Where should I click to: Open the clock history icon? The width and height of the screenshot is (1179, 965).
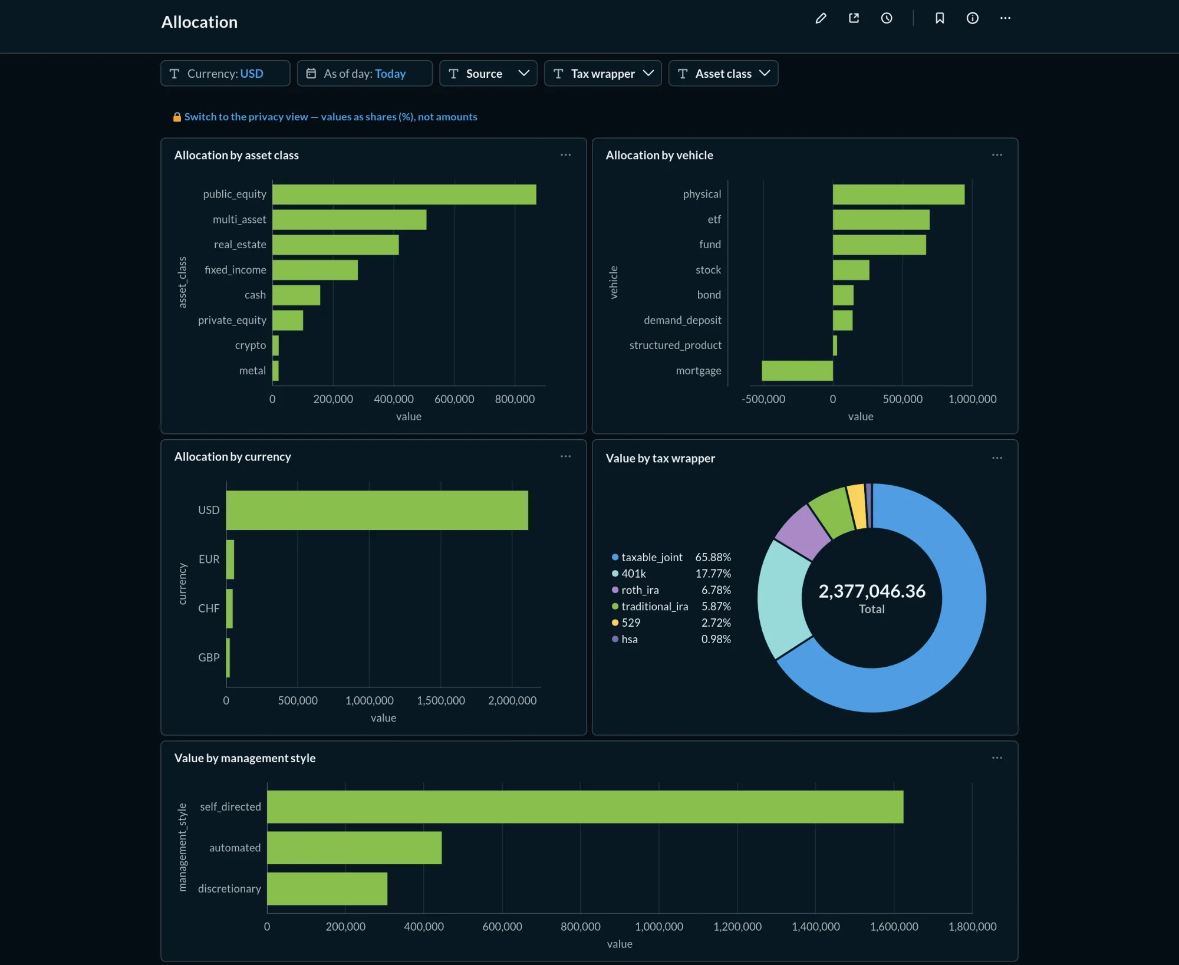(887, 18)
